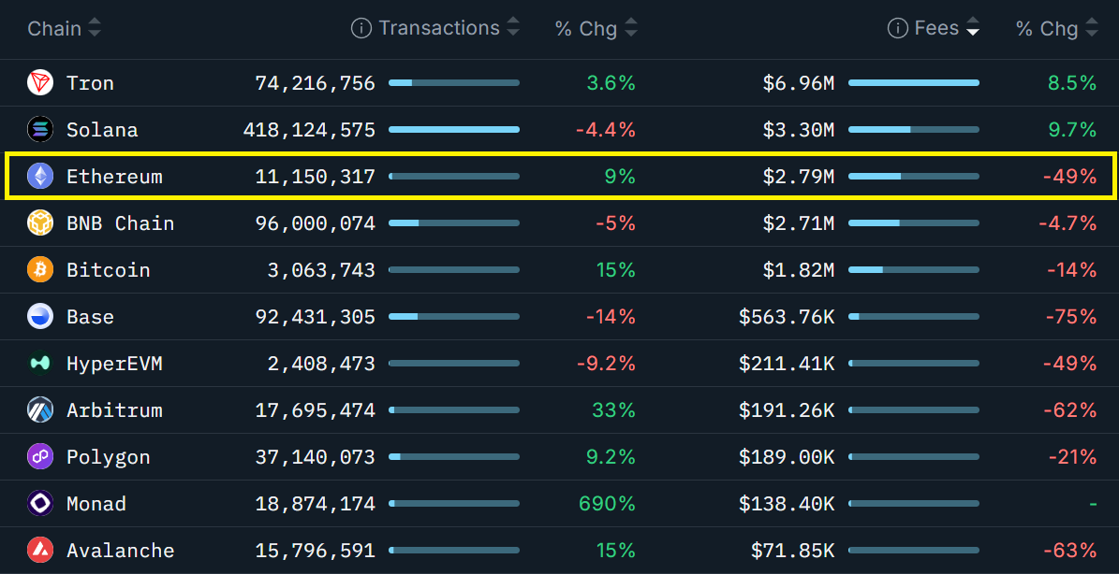The image size is (1119, 574).
Task: Click the Polygon logo icon
Action: (39, 456)
